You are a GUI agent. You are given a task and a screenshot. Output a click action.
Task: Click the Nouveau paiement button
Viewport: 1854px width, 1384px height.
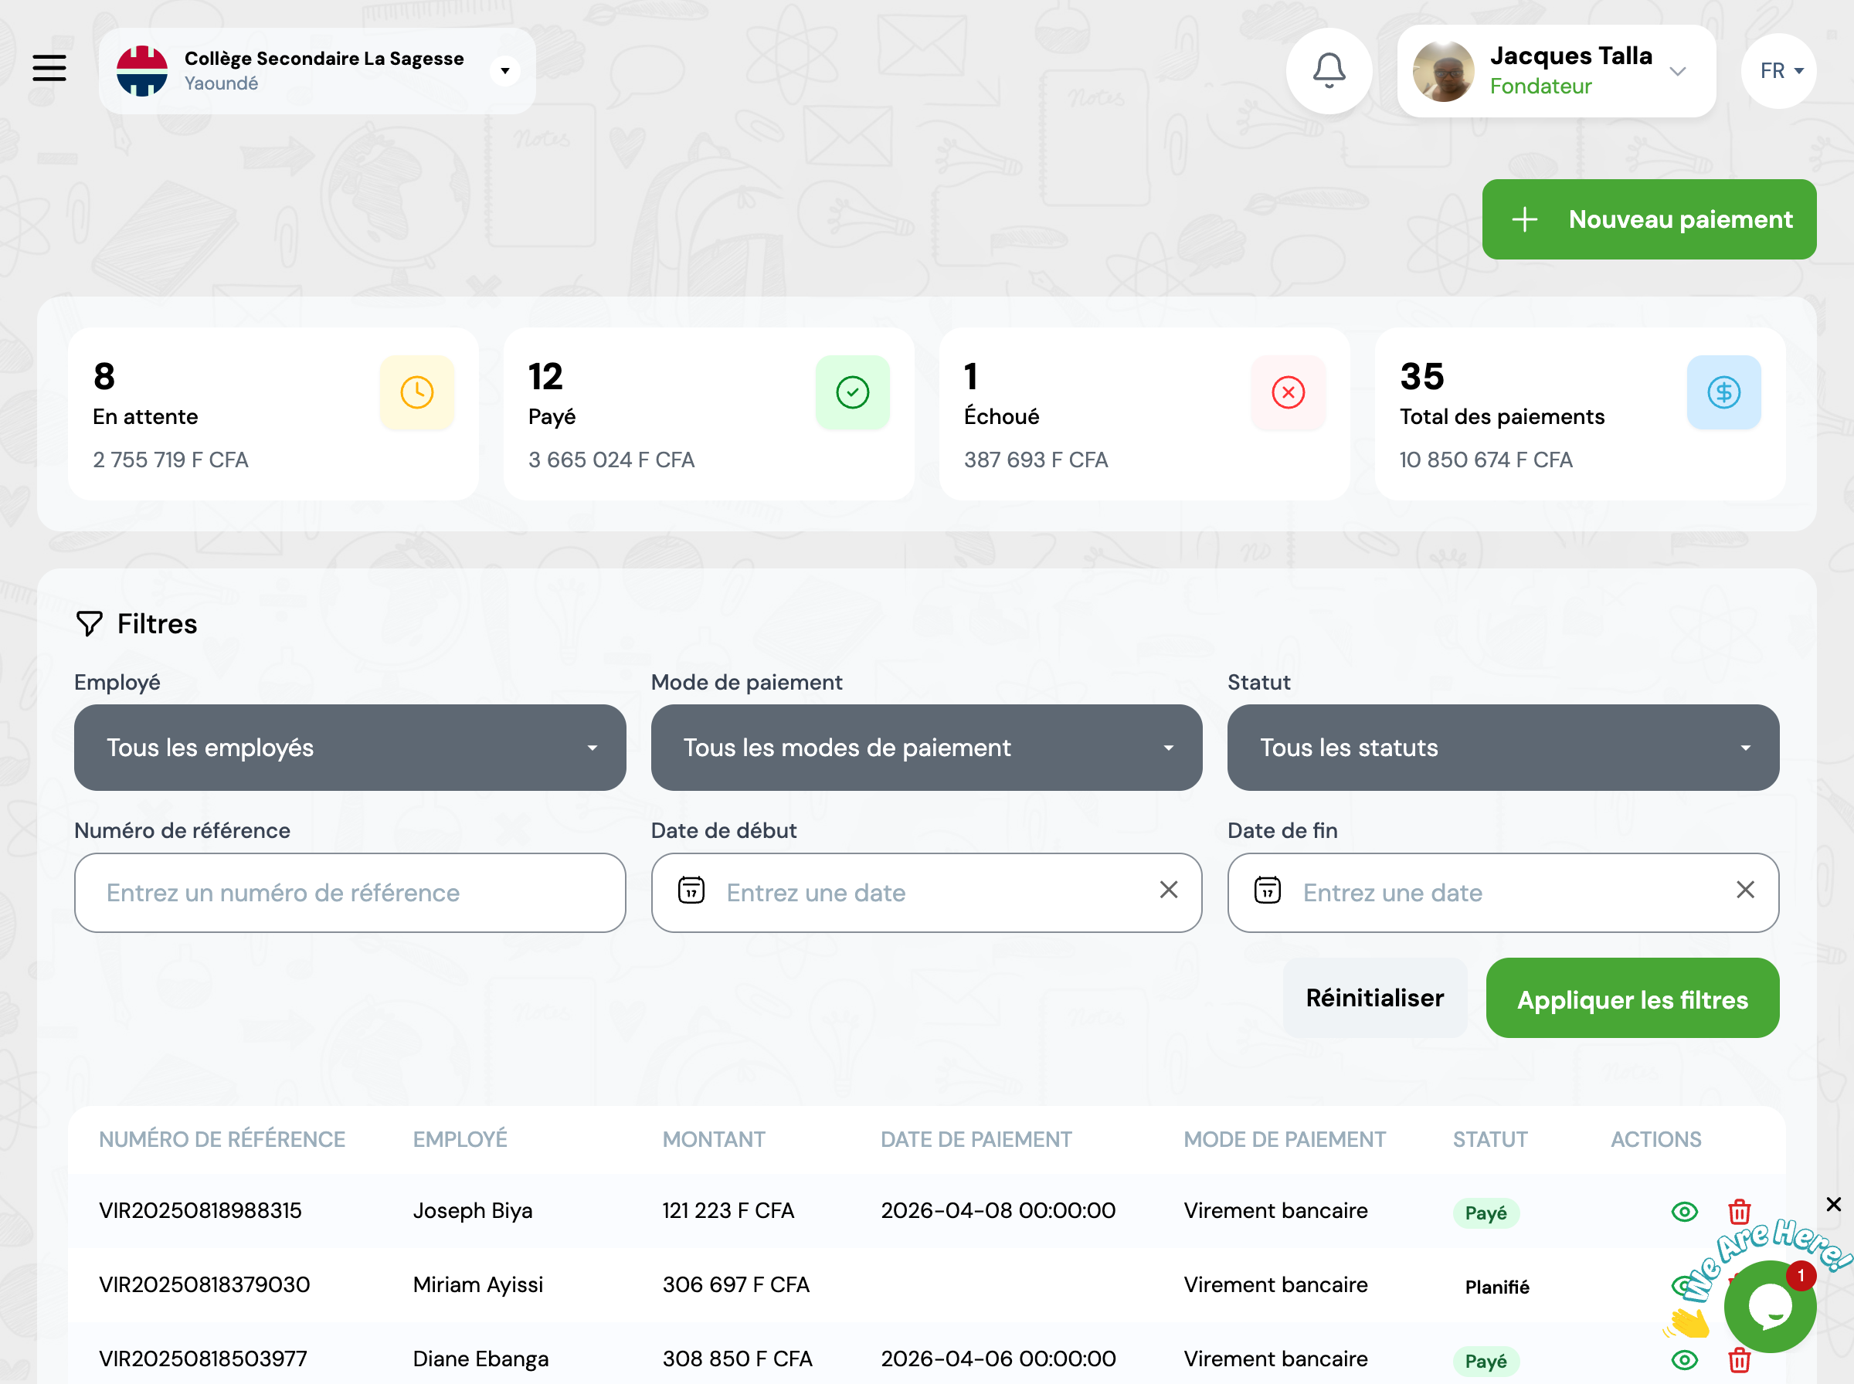tap(1648, 219)
